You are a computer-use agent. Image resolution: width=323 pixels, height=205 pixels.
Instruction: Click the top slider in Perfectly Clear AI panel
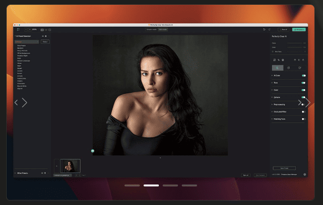(294, 43)
